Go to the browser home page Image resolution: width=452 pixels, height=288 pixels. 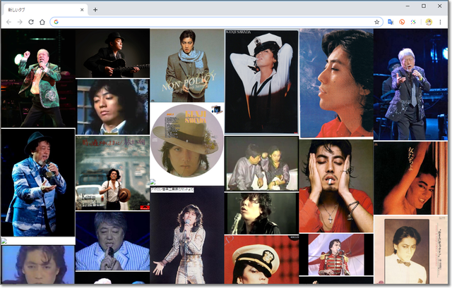click(x=42, y=22)
